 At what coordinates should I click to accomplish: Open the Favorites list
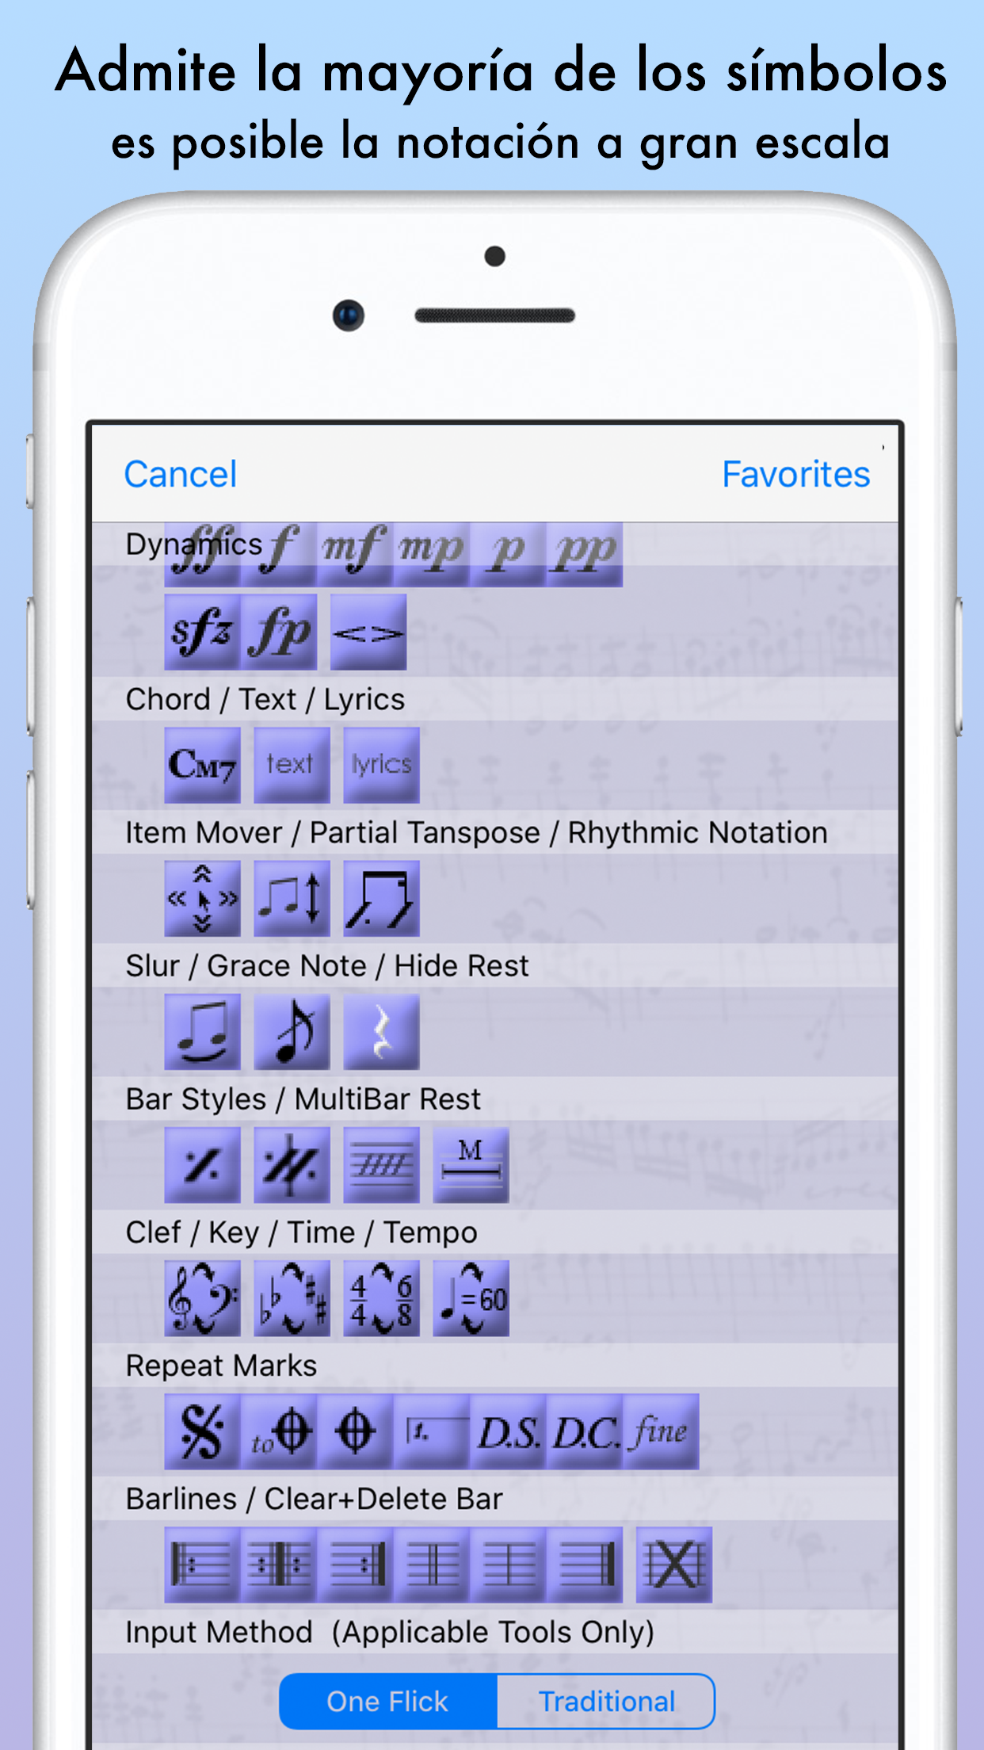795,474
